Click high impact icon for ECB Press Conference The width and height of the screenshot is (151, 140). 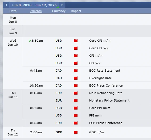76,123
